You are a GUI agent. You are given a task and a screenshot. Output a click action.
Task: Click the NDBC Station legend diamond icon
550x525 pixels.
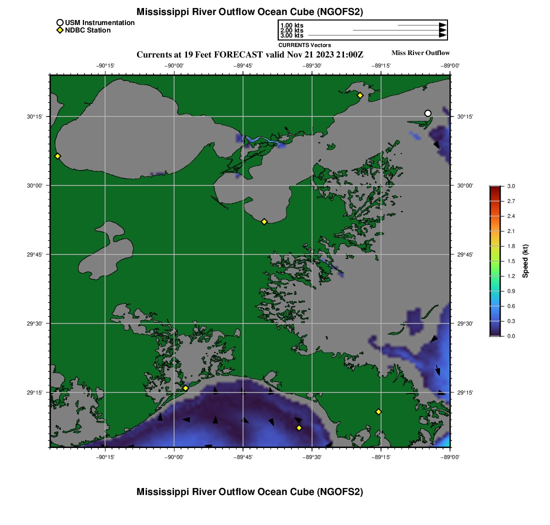tap(59, 30)
